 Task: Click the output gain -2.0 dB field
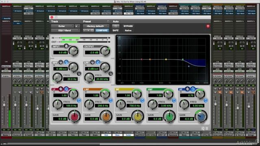[x=92, y=52]
